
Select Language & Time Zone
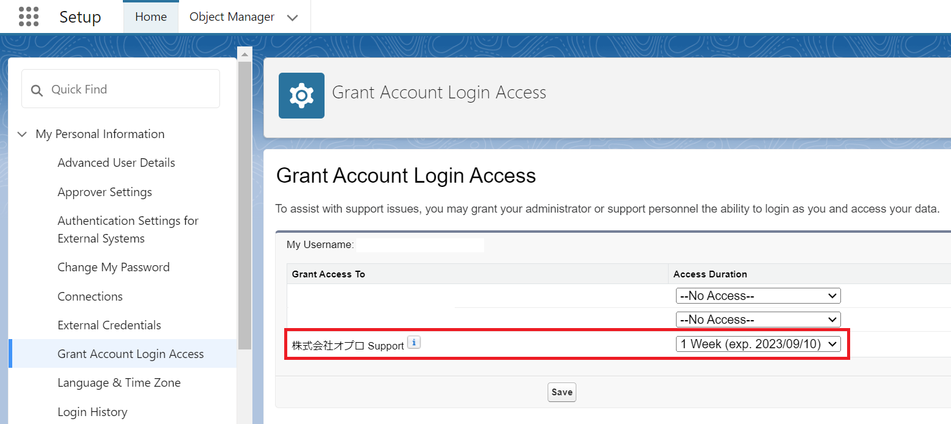(119, 382)
